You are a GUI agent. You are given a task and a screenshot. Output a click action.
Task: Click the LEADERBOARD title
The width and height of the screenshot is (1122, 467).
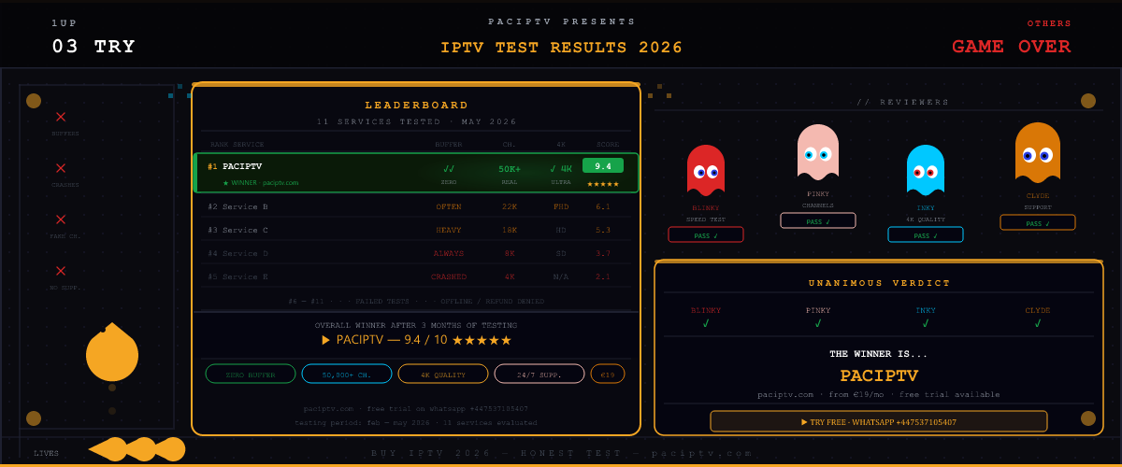(416, 106)
